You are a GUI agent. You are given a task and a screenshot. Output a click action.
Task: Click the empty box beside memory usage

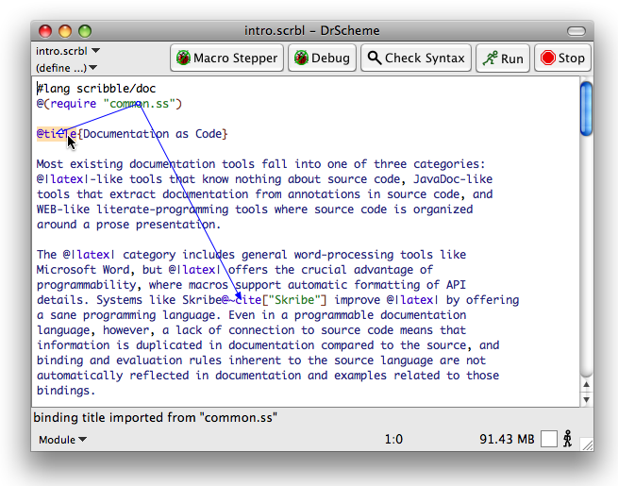coord(549,439)
